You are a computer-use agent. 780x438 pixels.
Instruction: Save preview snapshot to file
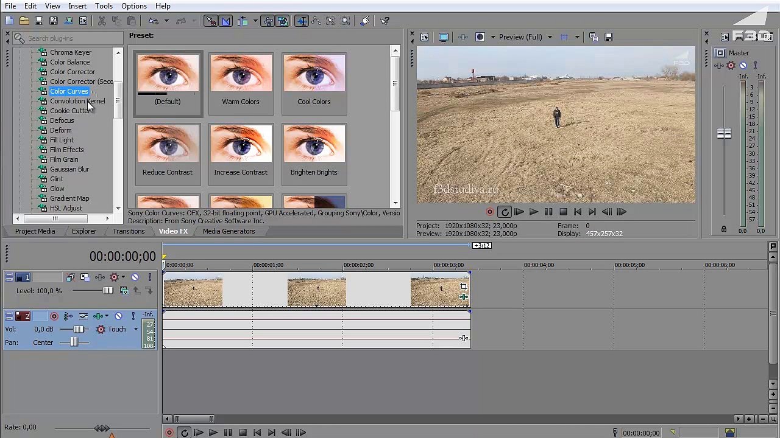point(608,37)
